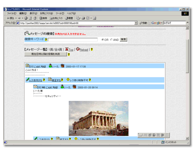
Task: Click the red Top arrow icon
Action: (67, 49)
